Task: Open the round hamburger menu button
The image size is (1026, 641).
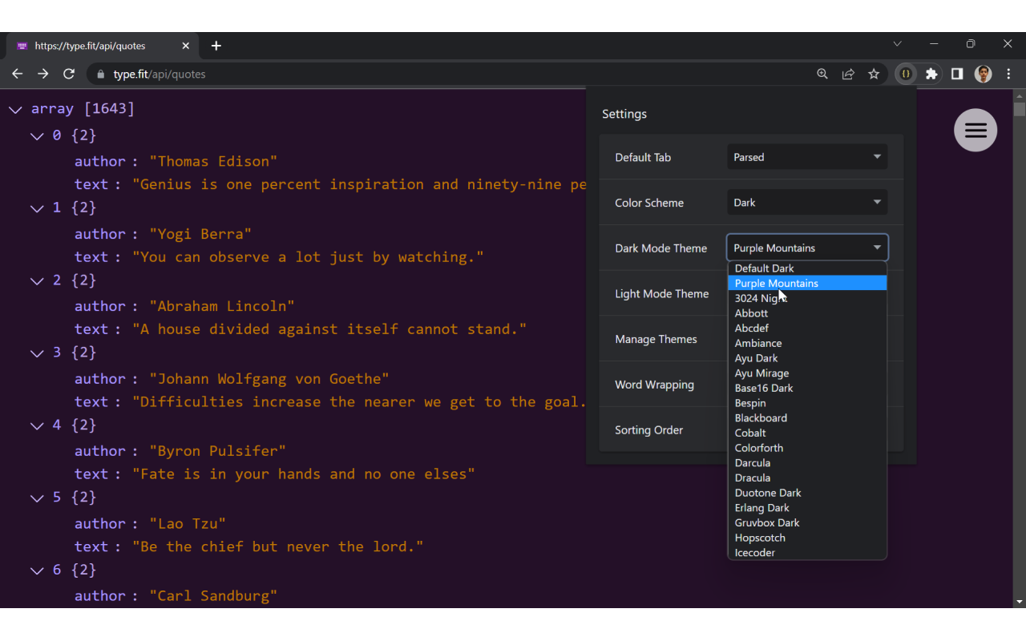Action: [976, 130]
